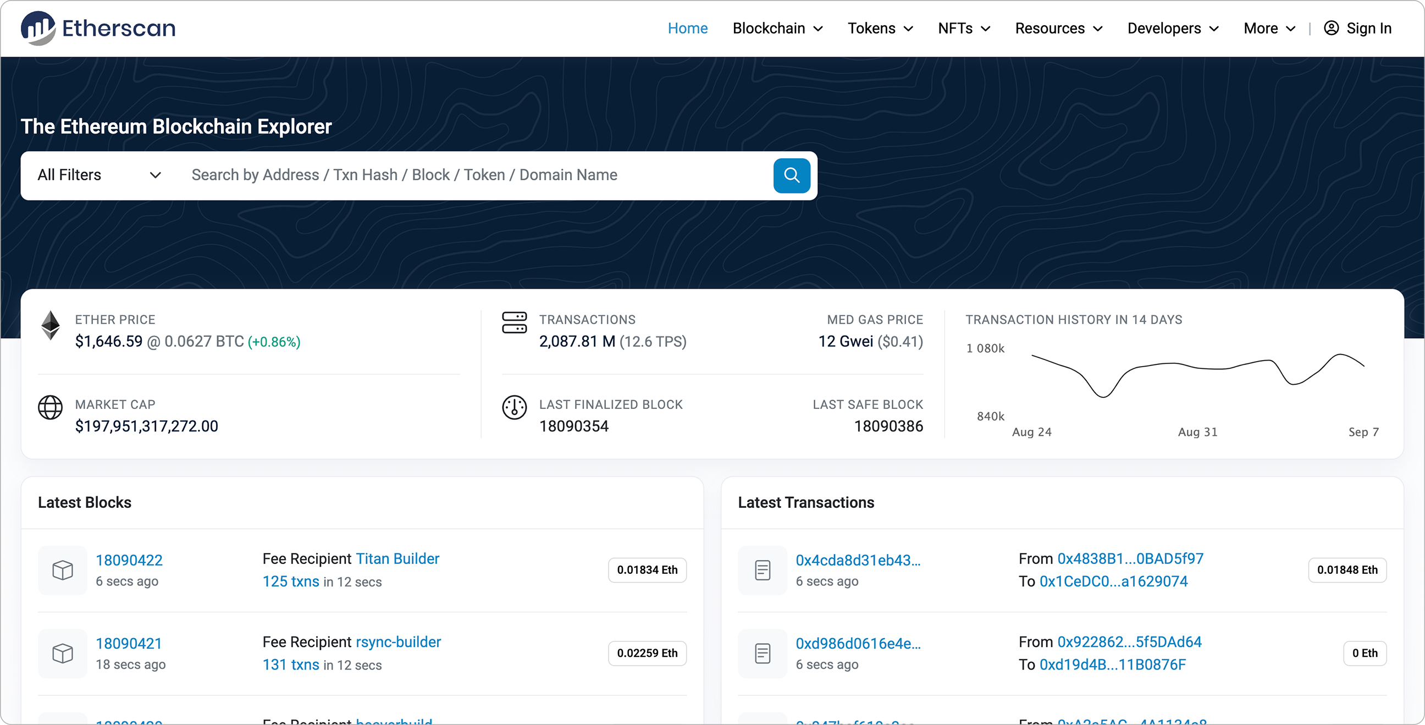1425x725 pixels.
Task: Click the last finalized block 18090354
Action: [x=573, y=427]
